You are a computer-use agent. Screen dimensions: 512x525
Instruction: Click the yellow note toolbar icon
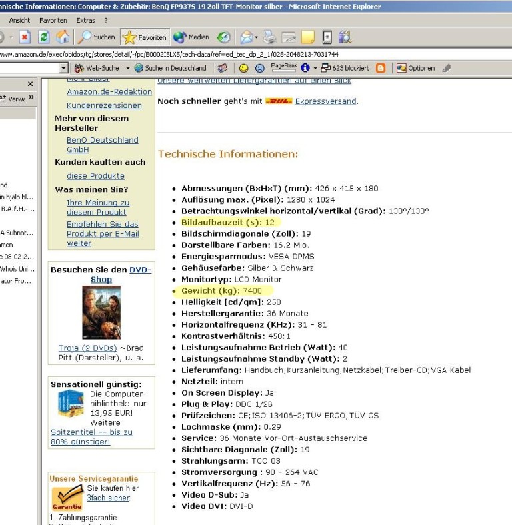[308, 37]
